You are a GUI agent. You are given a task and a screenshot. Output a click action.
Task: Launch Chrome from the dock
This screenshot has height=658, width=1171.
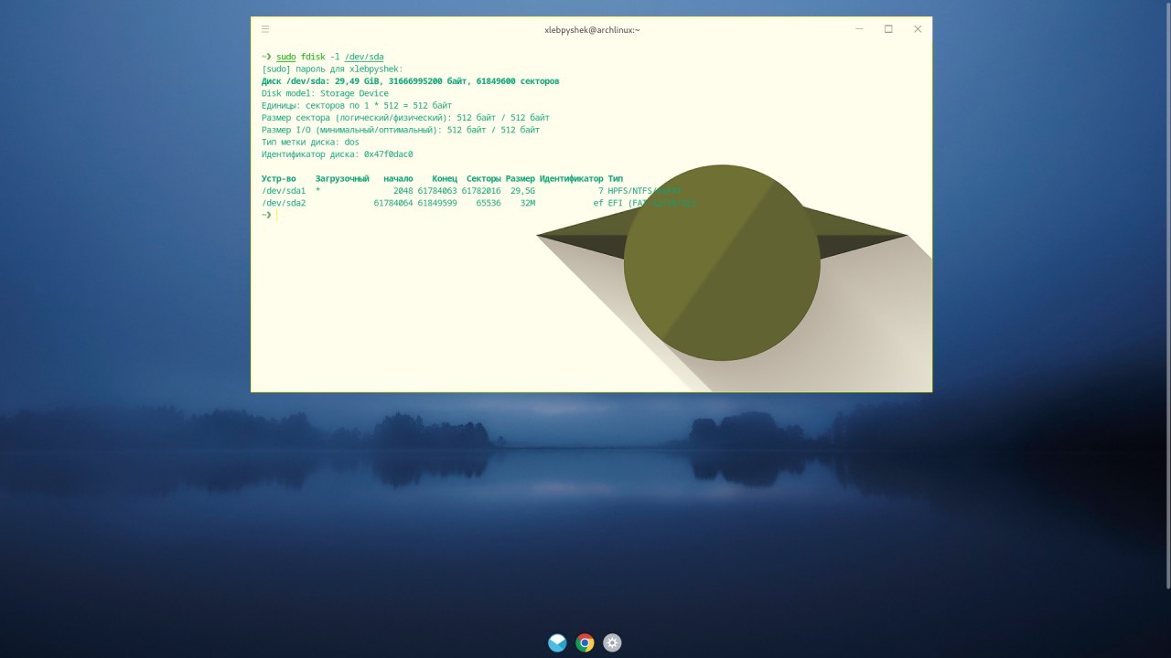coord(585,642)
